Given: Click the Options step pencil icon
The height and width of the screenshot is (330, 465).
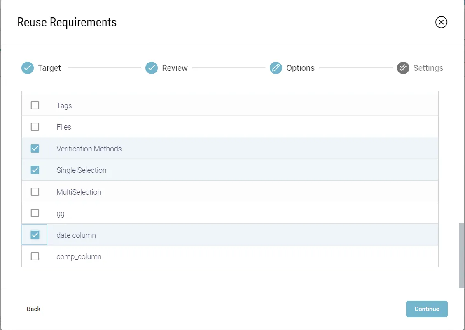Looking at the screenshot, I should 276,68.
